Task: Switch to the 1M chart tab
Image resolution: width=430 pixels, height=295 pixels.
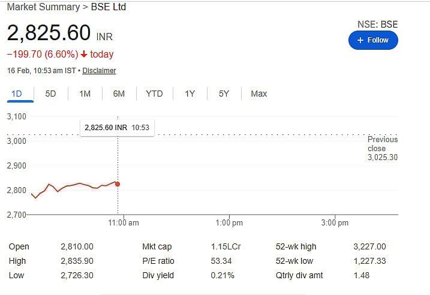Action: coord(85,94)
